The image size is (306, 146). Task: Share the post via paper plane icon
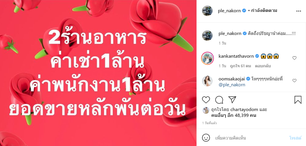[x=232, y=100]
